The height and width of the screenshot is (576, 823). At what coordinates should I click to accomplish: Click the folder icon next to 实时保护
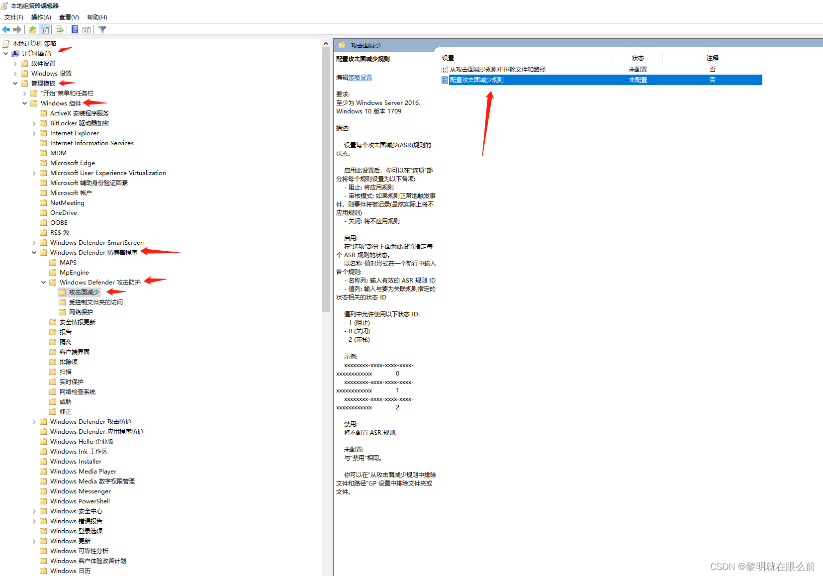[x=53, y=382]
